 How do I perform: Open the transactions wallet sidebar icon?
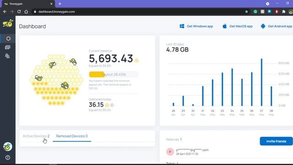(7, 47)
